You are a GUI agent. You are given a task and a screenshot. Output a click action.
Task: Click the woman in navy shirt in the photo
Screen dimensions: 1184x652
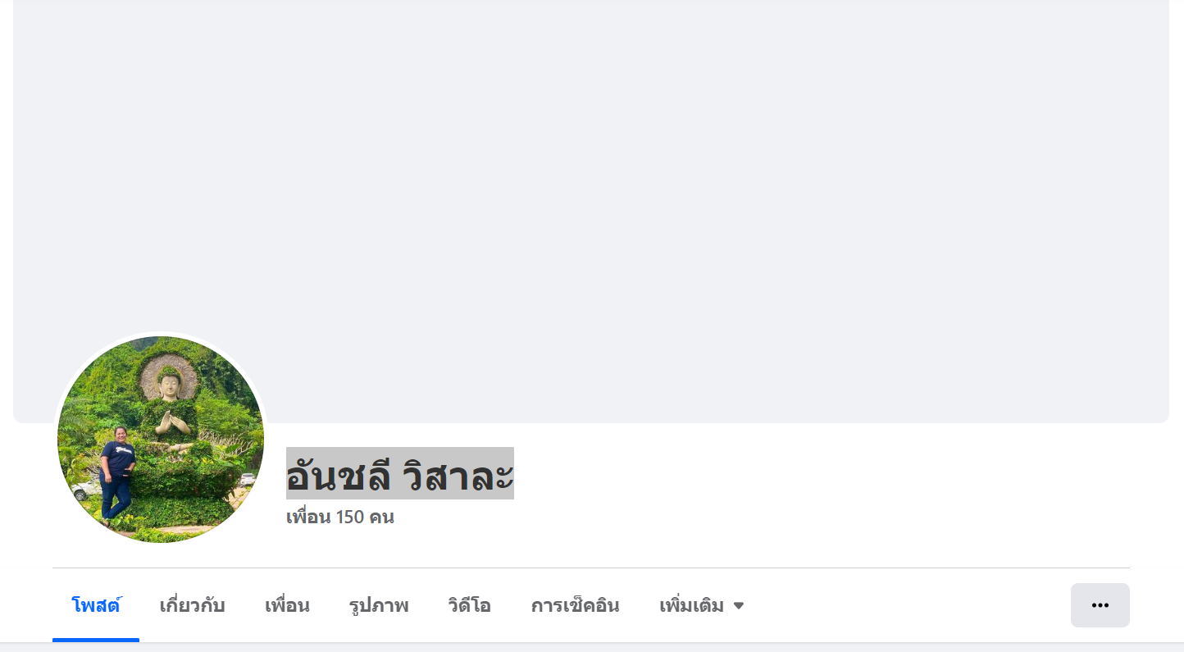point(116,476)
